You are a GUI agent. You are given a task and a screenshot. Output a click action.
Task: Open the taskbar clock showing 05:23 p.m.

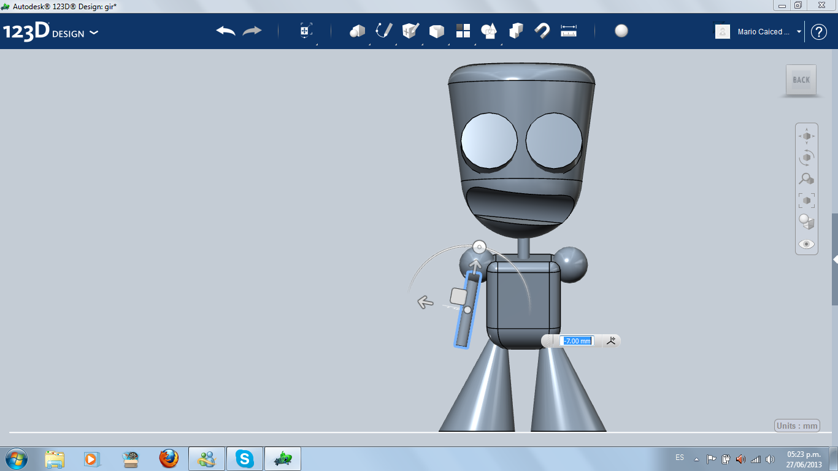[804, 459]
